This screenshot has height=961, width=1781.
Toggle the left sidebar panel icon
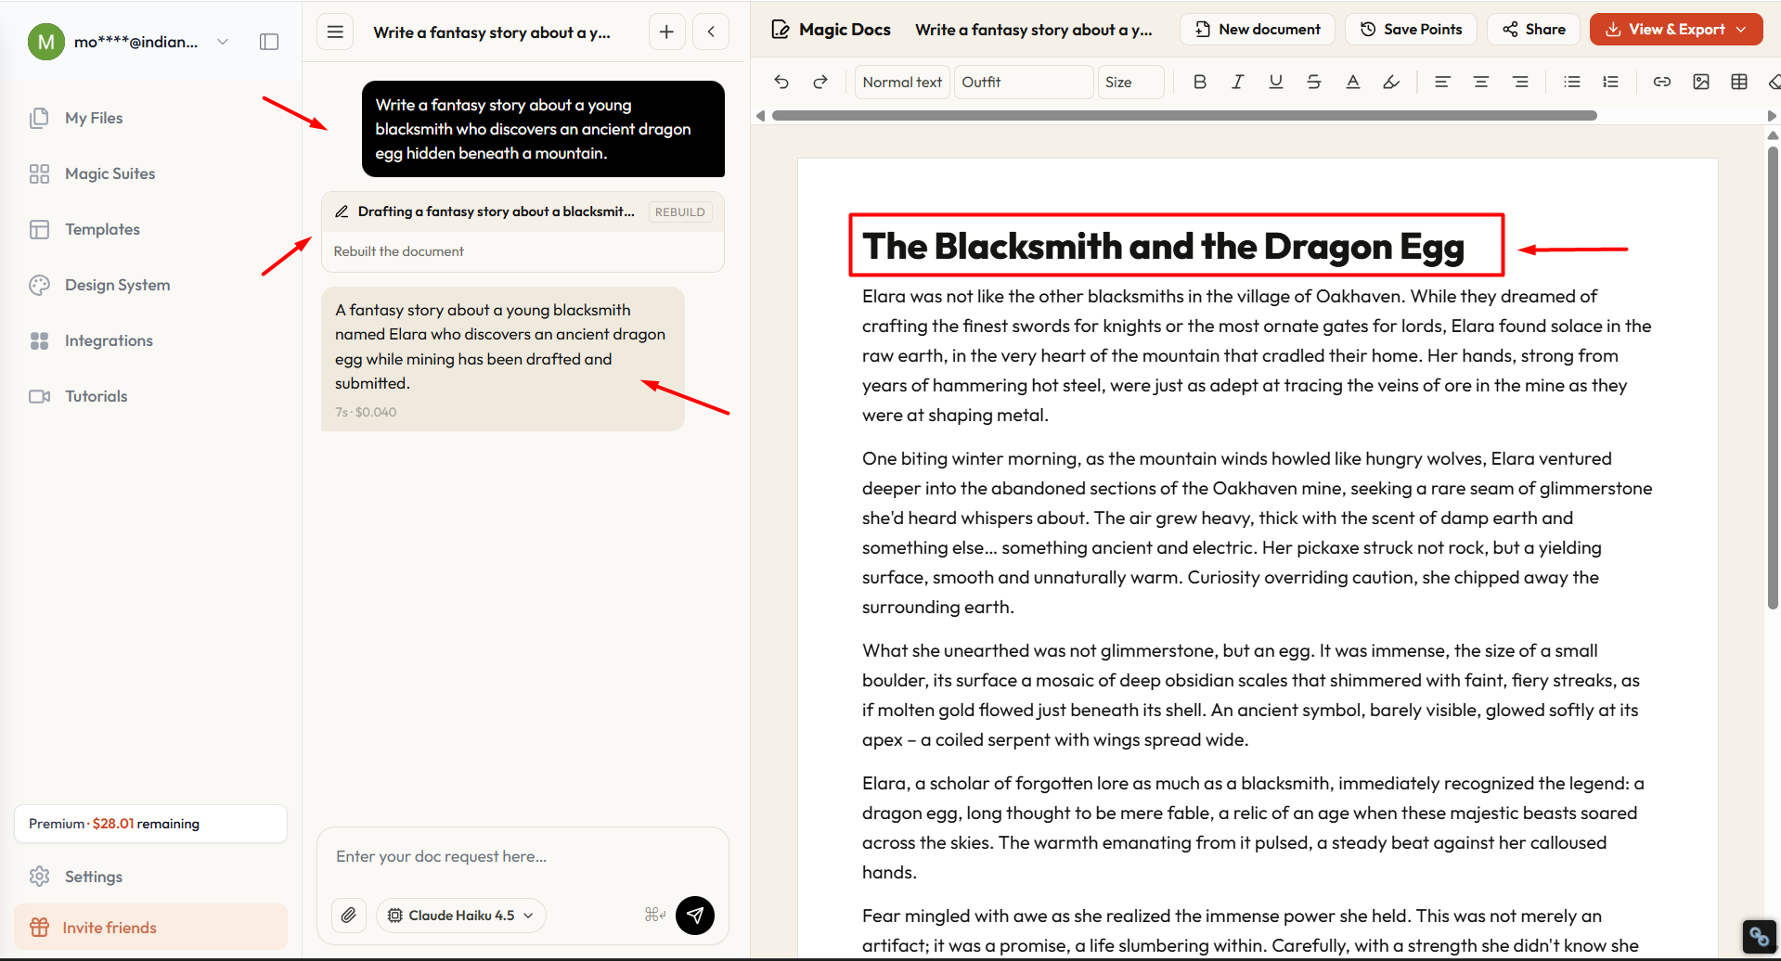point(269,42)
